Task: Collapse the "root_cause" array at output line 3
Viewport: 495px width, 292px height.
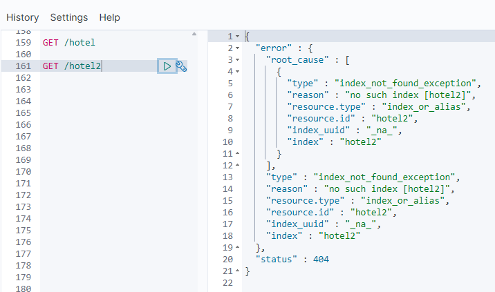Action: tap(237, 59)
